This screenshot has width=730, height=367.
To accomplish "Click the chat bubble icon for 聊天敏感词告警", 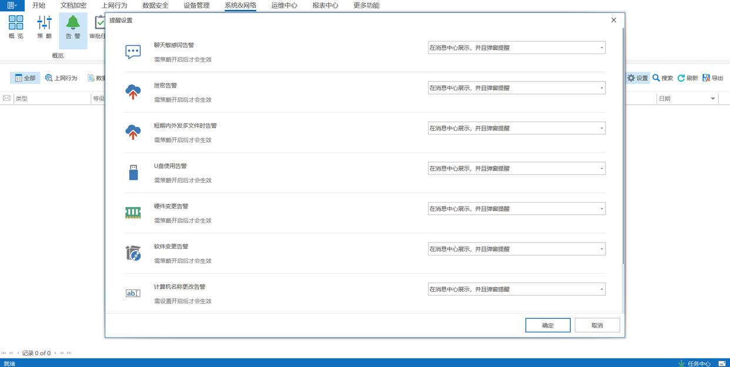I will point(133,52).
